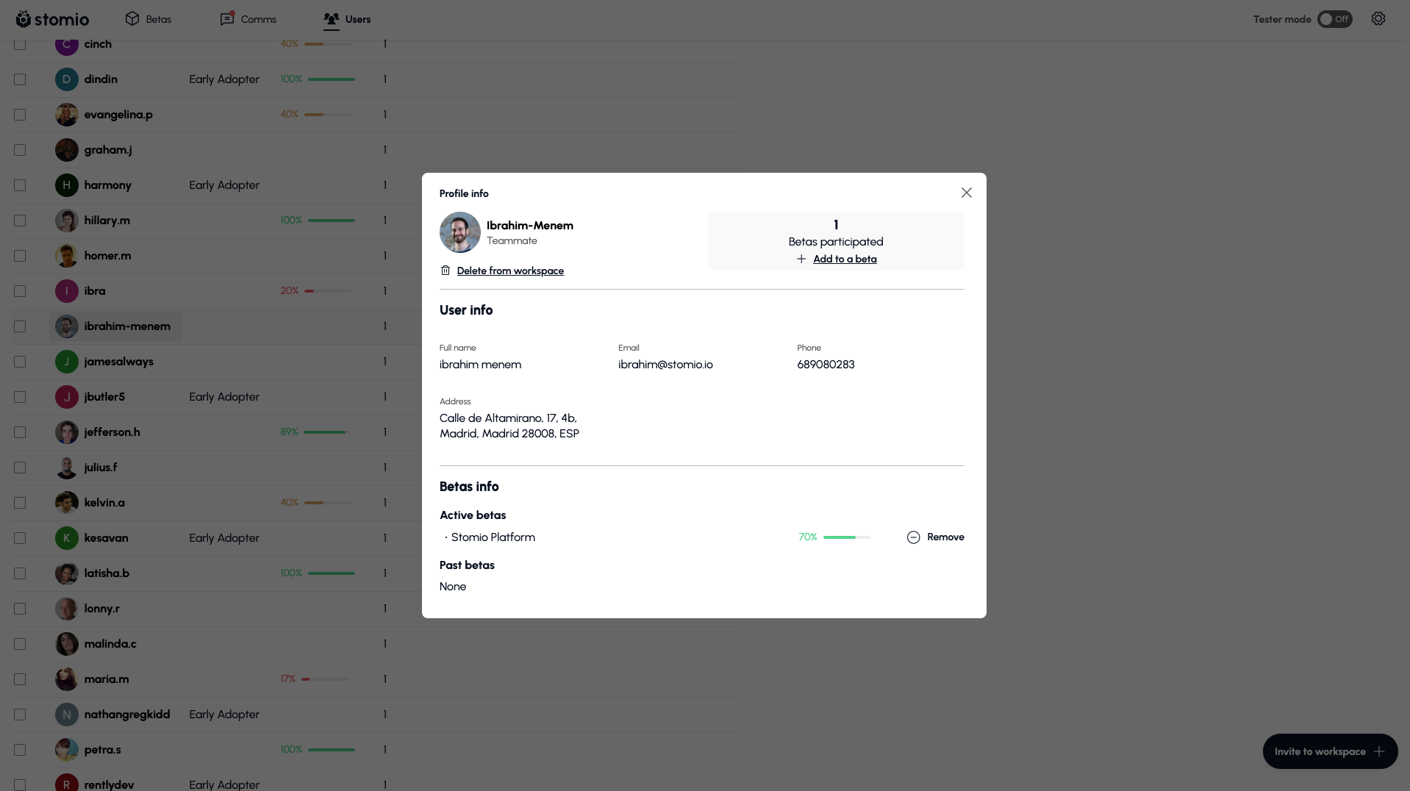Click the minus circle Remove icon
The image size is (1410, 791).
pos(913,537)
